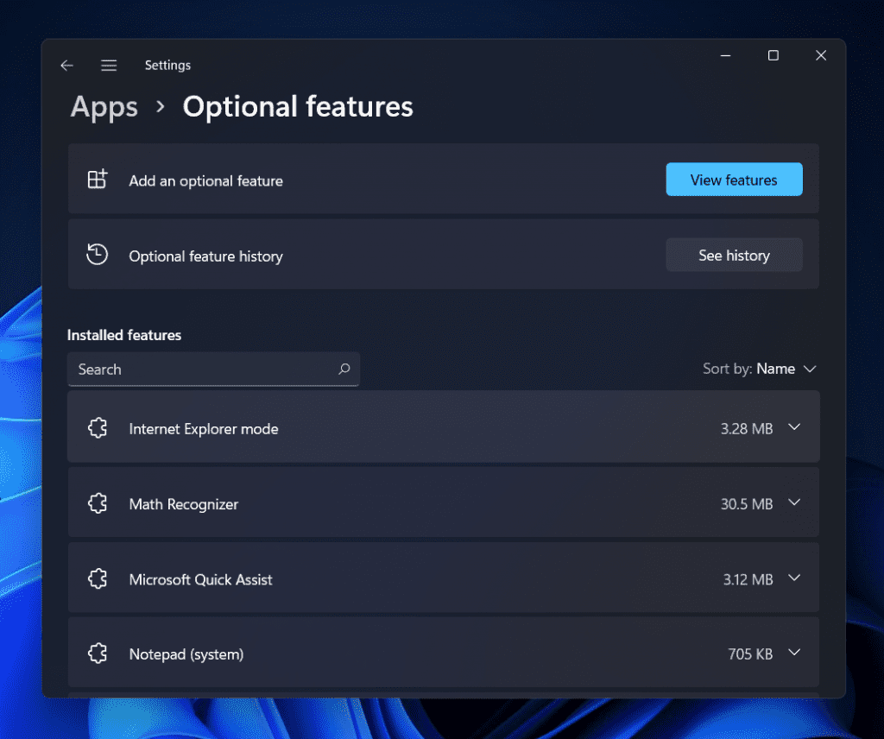
Task: Click the Optional features page title
Action: point(298,106)
